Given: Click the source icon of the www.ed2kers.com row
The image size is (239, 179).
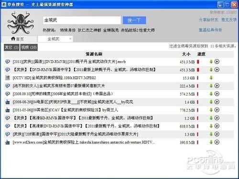Looking at the screenshot, I should (x=7, y=142).
